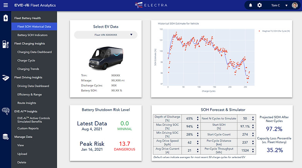The image size is (302, 168).
Task: Open Efficiency & Range page
Action: (29, 95)
